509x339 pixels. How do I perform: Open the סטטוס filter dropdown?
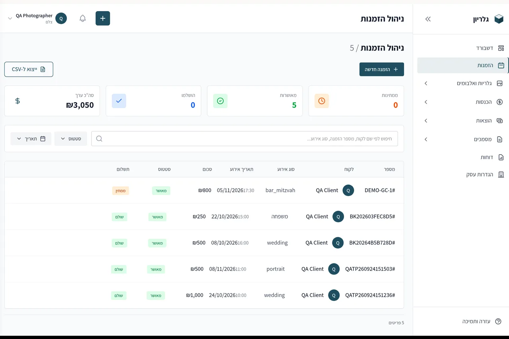click(x=71, y=139)
